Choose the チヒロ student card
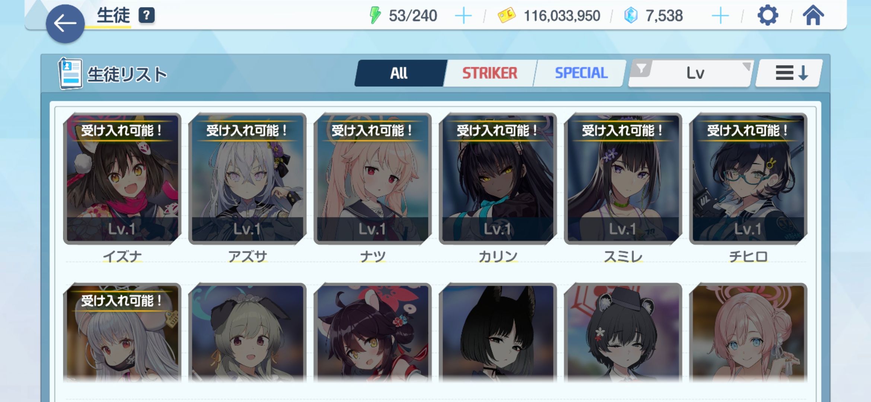 tap(748, 179)
